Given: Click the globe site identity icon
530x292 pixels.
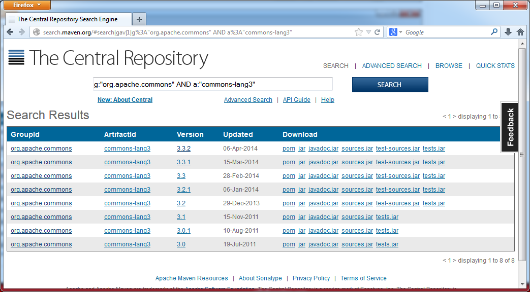Looking at the screenshot, I should [37, 32].
